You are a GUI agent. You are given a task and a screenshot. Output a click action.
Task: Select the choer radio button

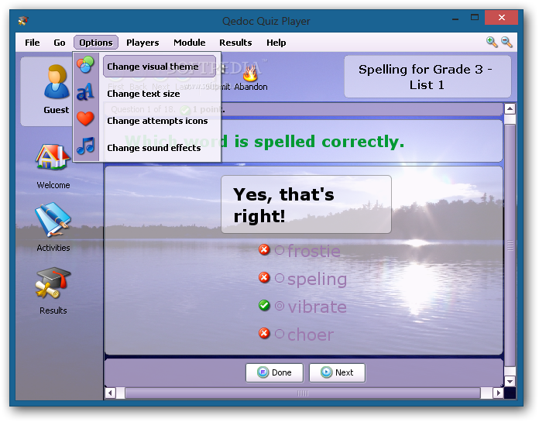280,333
